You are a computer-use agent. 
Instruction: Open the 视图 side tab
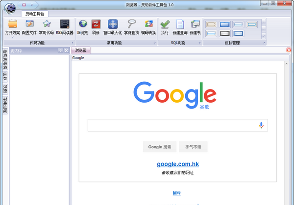click(x=5, y=89)
